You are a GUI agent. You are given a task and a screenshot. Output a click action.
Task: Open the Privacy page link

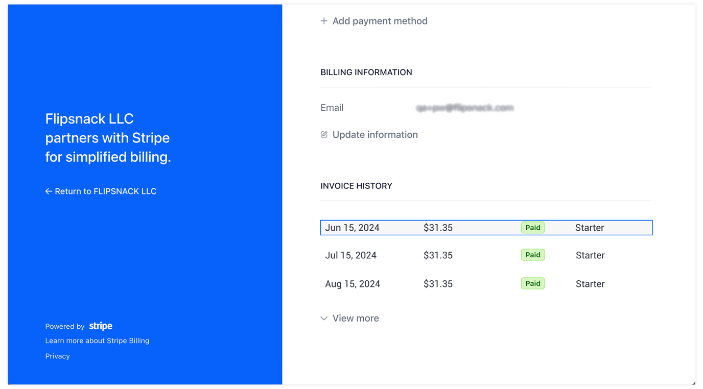coord(57,356)
